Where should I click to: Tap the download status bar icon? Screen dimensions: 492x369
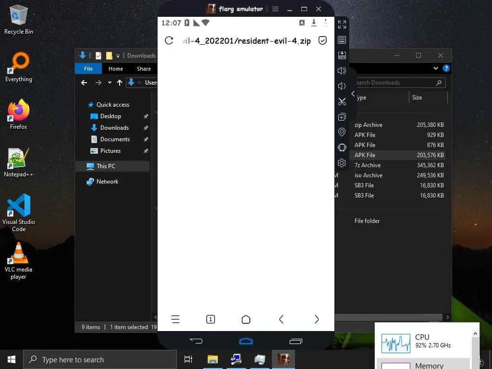[x=313, y=23]
